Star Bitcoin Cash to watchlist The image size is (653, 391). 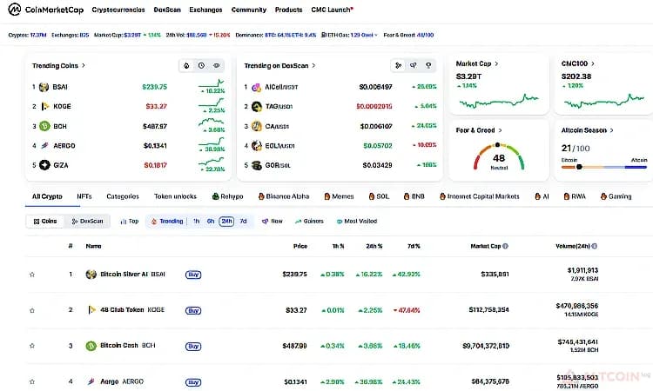pyautogui.click(x=32, y=346)
